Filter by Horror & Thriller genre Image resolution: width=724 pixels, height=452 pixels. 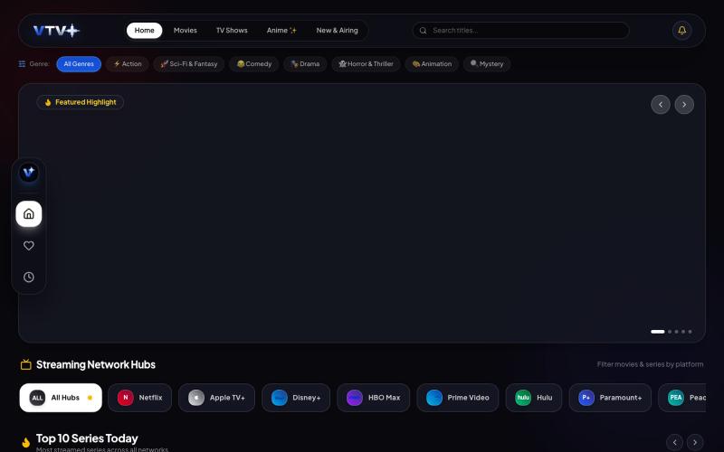click(x=366, y=64)
